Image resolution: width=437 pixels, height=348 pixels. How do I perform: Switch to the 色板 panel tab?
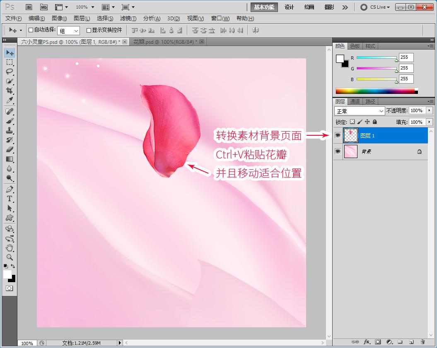tap(355, 46)
